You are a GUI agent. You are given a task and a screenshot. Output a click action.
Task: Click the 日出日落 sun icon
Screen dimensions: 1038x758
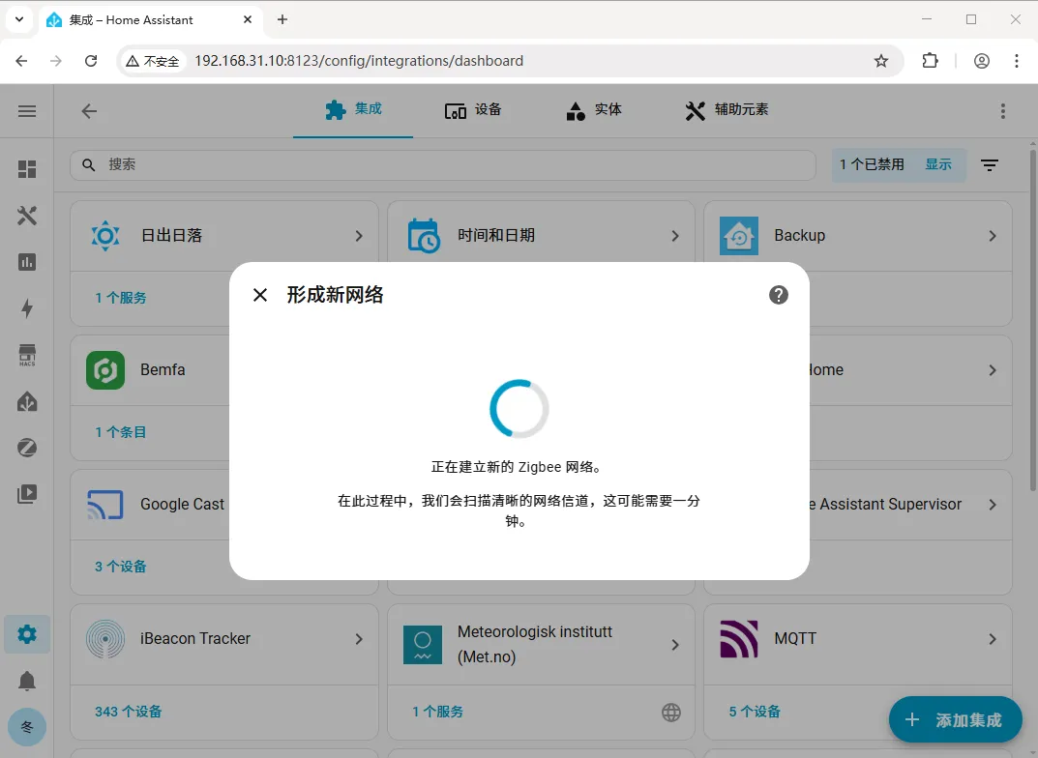tap(105, 236)
